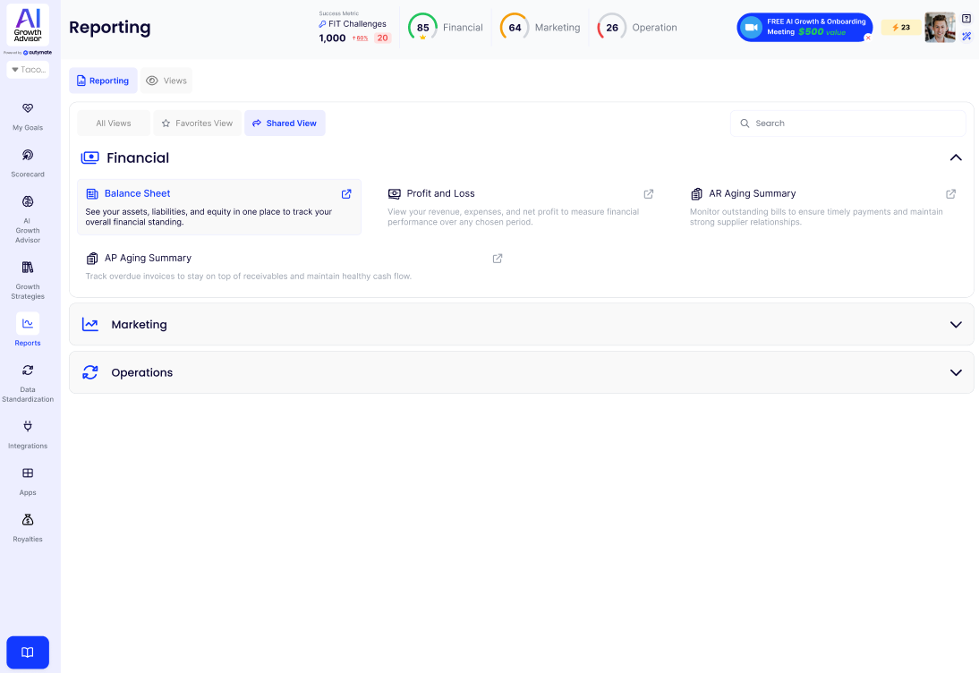The width and height of the screenshot is (979, 673).
Task: Open the AP Aging Summary report
Action: [148, 259]
